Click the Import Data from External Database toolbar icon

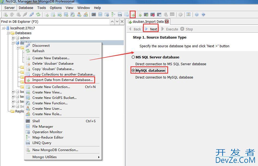[x=133, y=15]
